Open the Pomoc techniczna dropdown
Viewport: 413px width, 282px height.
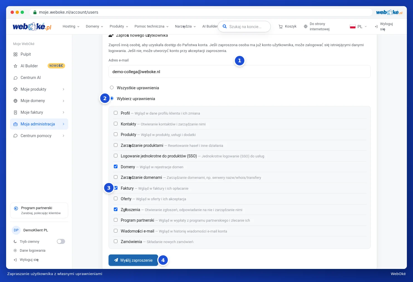(151, 26)
